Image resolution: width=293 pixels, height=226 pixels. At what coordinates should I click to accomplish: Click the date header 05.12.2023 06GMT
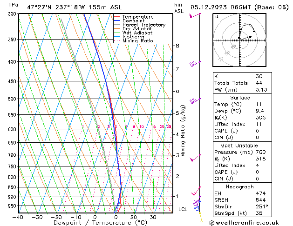(221, 7)
